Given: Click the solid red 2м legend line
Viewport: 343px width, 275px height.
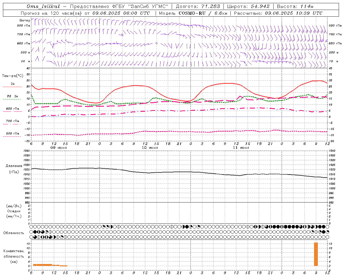Looking at the screenshot, I should pyautogui.click(x=12, y=87).
